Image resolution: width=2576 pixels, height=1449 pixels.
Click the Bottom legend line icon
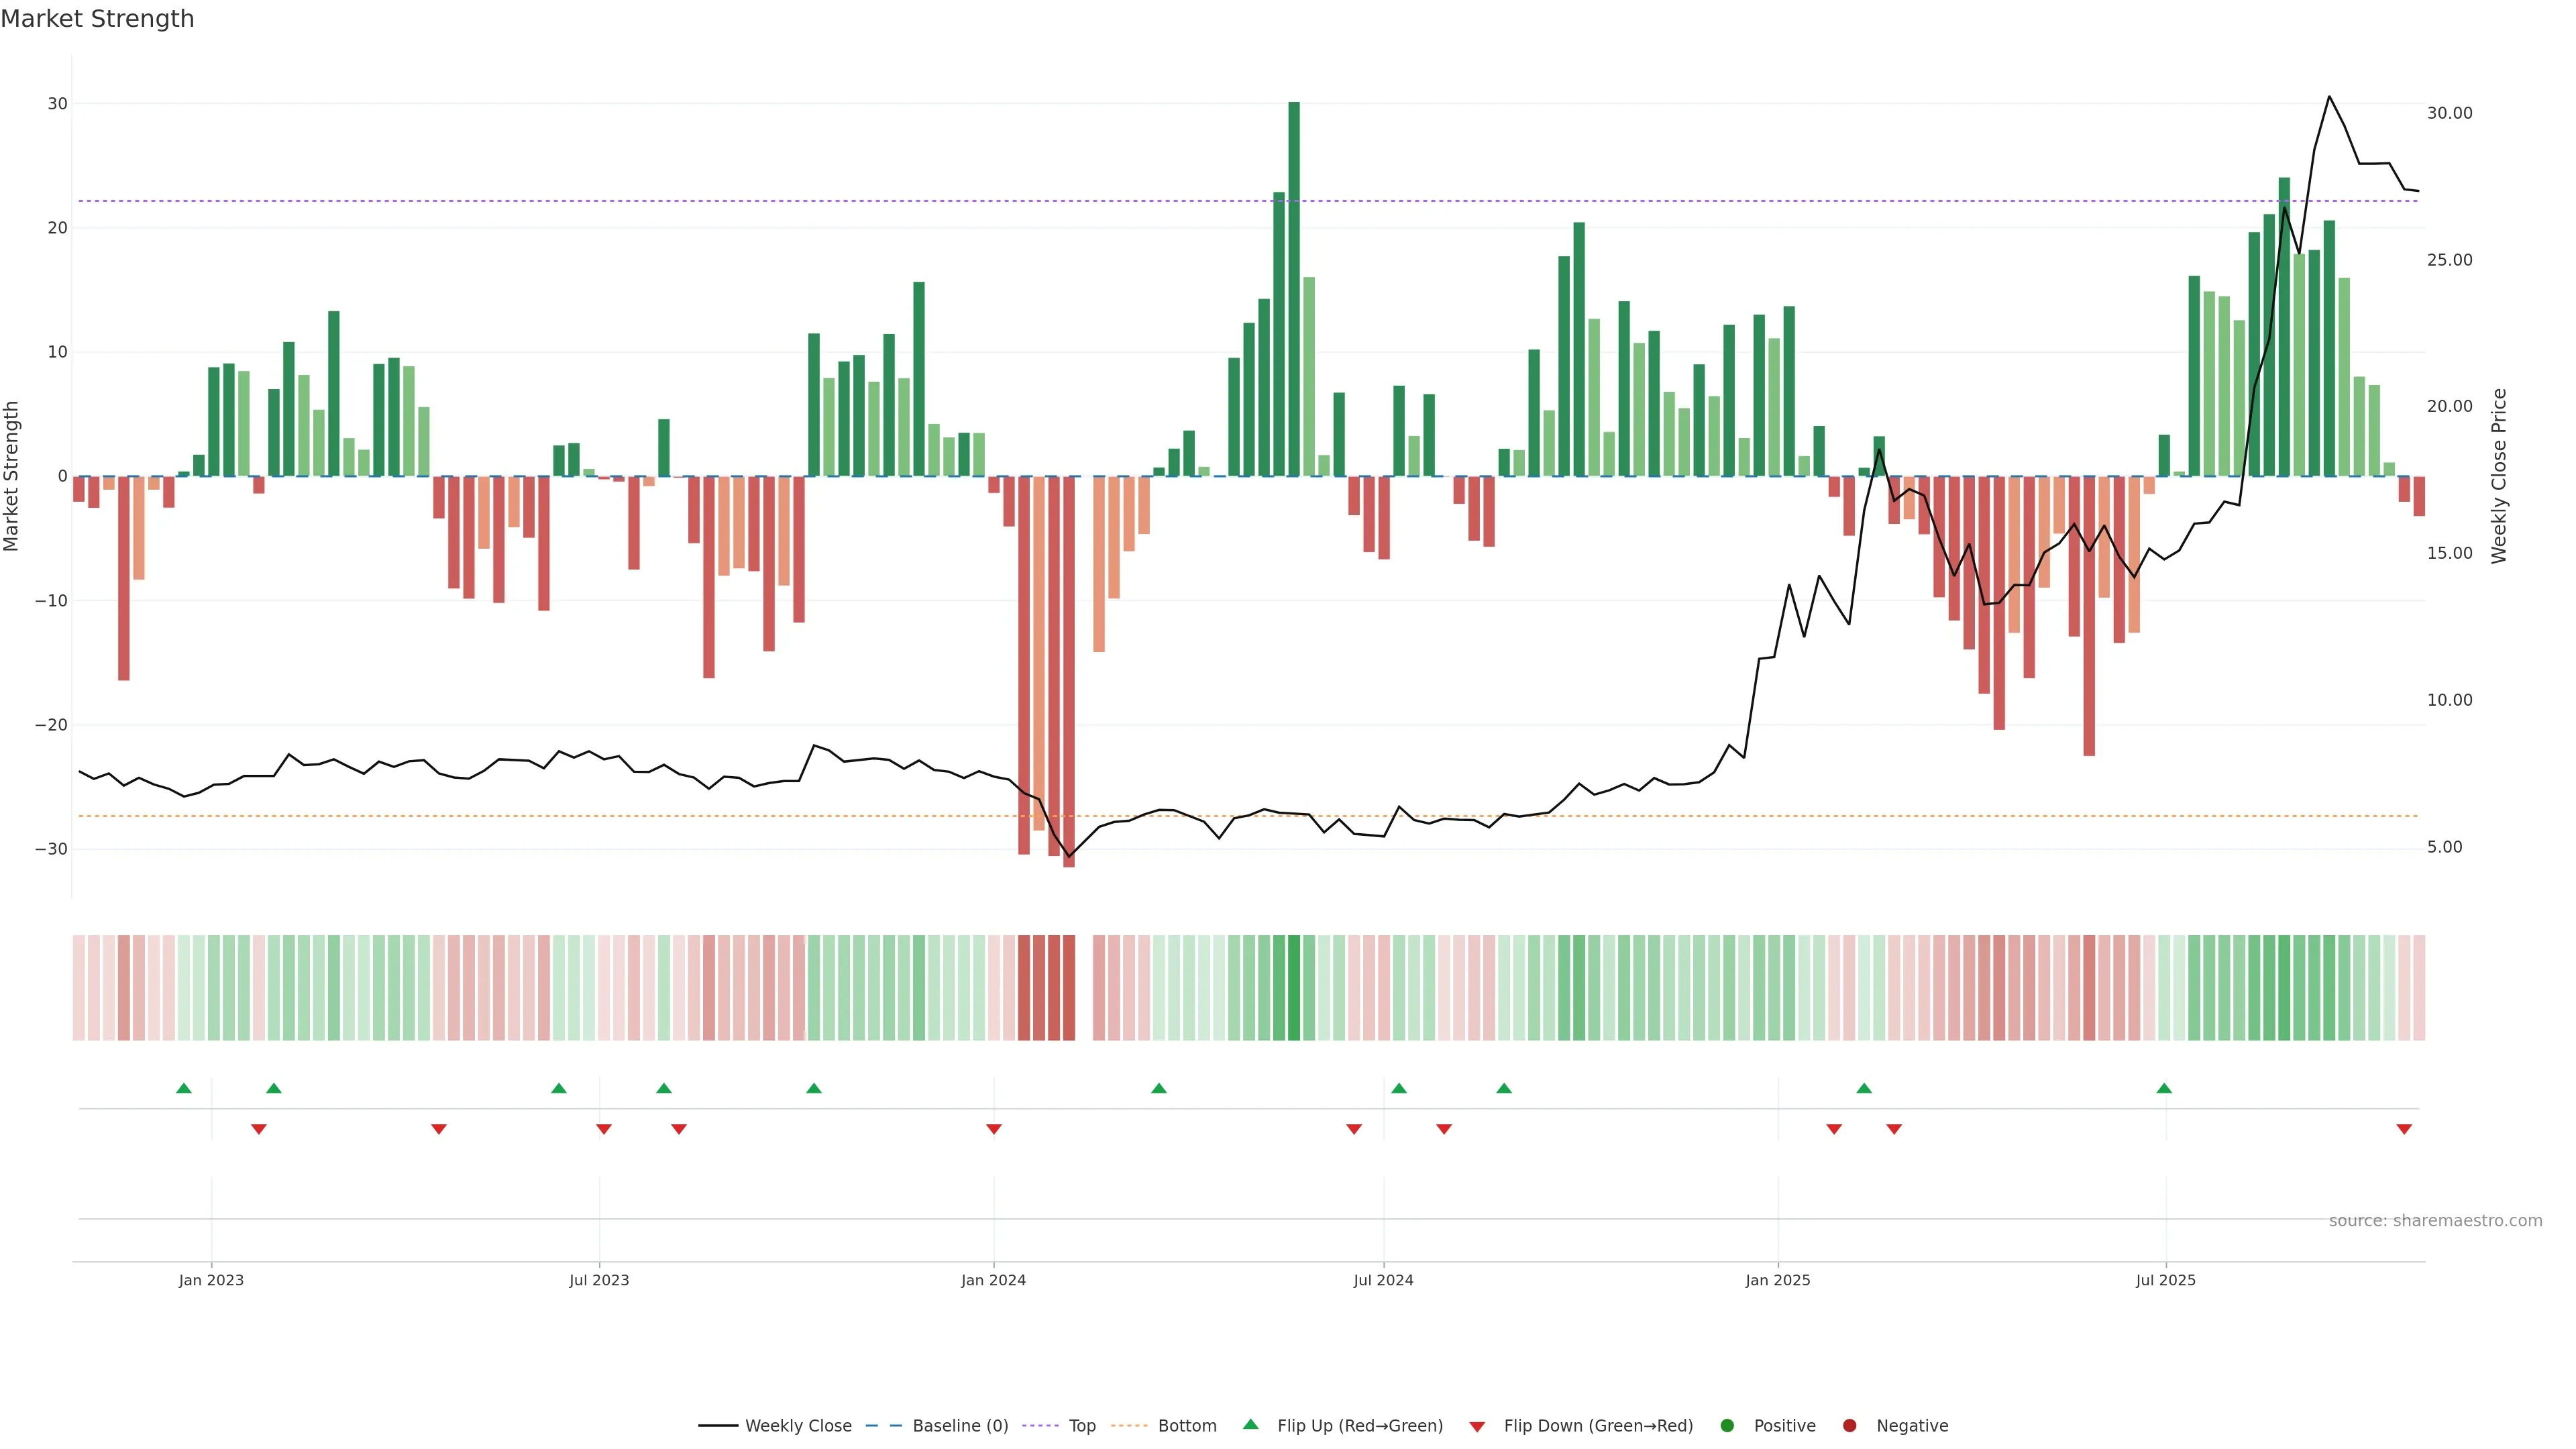[1129, 1425]
